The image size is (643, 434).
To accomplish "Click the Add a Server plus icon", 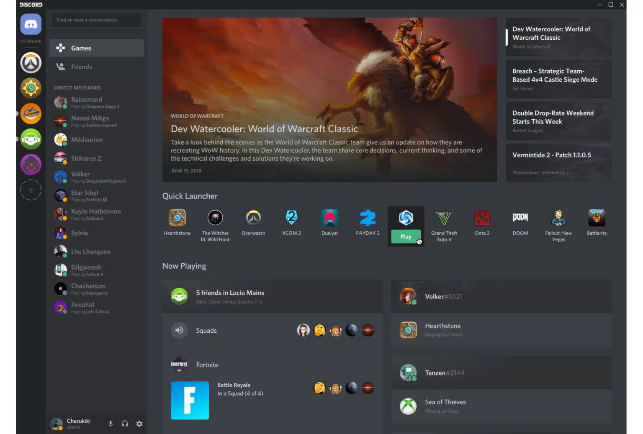I will pyautogui.click(x=31, y=190).
